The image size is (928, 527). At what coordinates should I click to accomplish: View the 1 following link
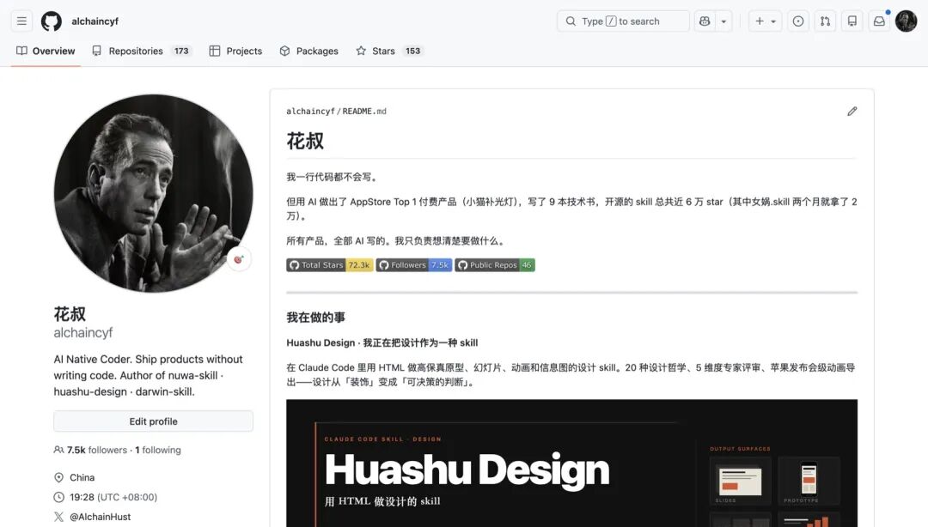click(x=158, y=450)
